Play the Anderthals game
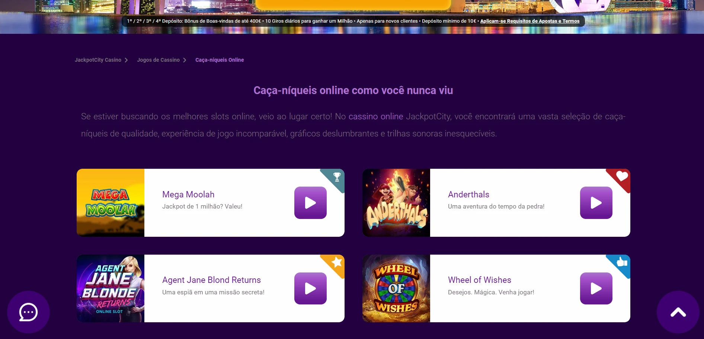 pos(596,203)
